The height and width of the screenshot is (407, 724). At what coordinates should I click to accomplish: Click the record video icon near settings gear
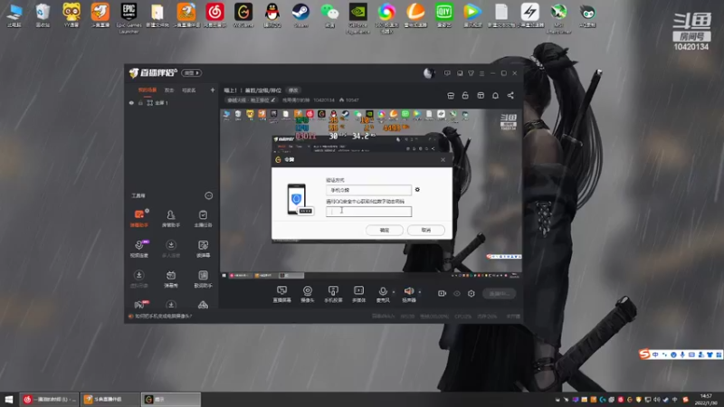tap(442, 293)
